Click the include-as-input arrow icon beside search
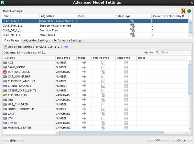Screen dimensions: 194x144 pyautogui.click(x=146, y=53)
